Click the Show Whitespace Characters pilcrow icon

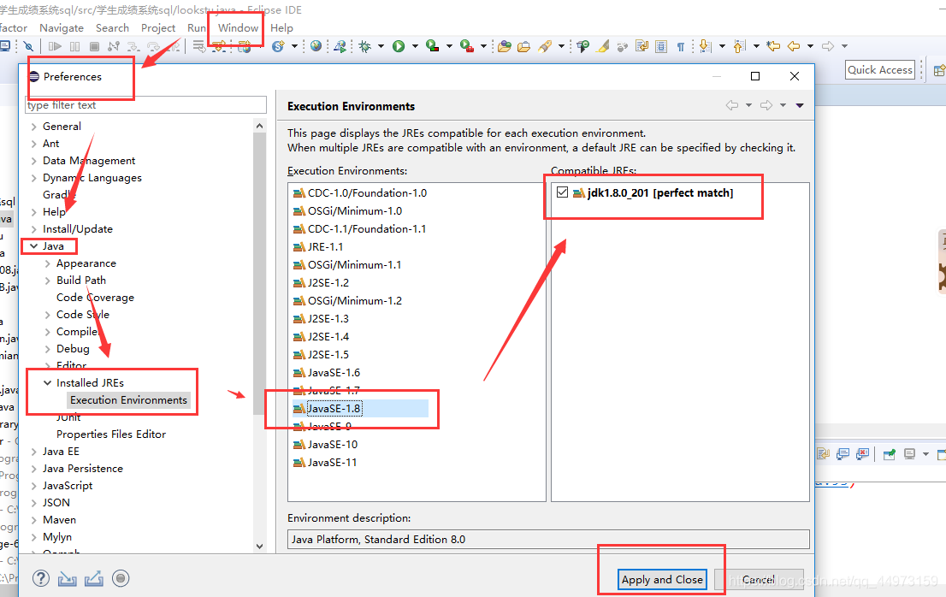[681, 46]
